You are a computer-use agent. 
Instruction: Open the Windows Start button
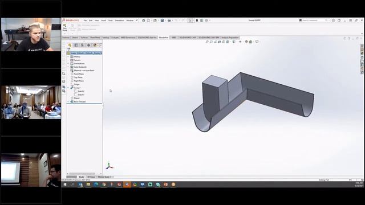(x=65, y=184)
